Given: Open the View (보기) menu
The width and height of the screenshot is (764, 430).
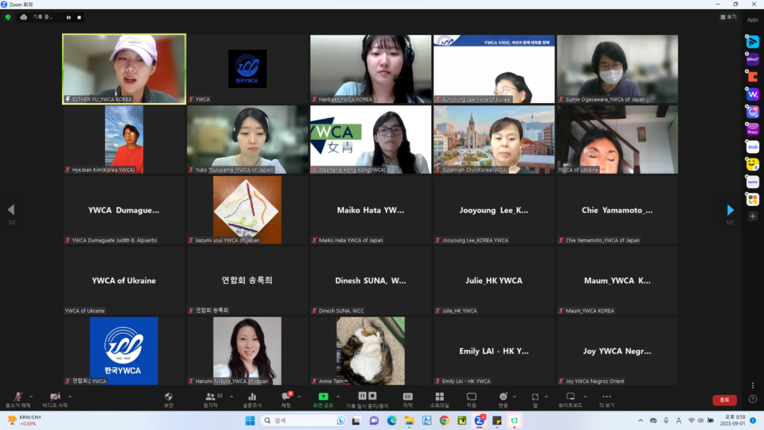Looking at the screenshot, I should [728, 16].
